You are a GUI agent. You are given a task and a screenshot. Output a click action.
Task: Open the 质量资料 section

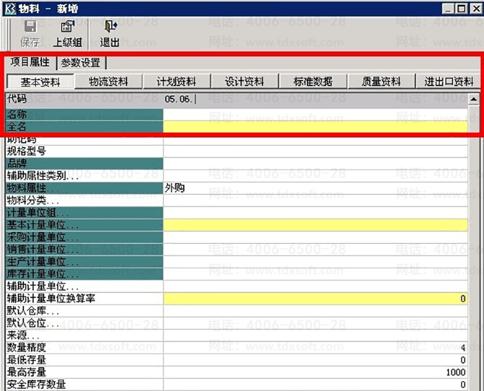click(x=382, y=82)
